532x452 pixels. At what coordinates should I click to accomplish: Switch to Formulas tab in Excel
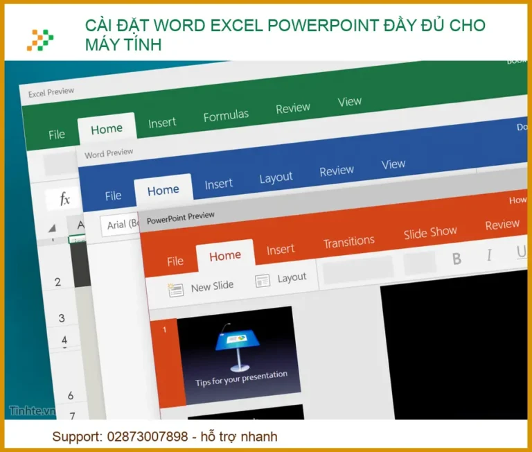pyautogui.click(x=226, y=116)
